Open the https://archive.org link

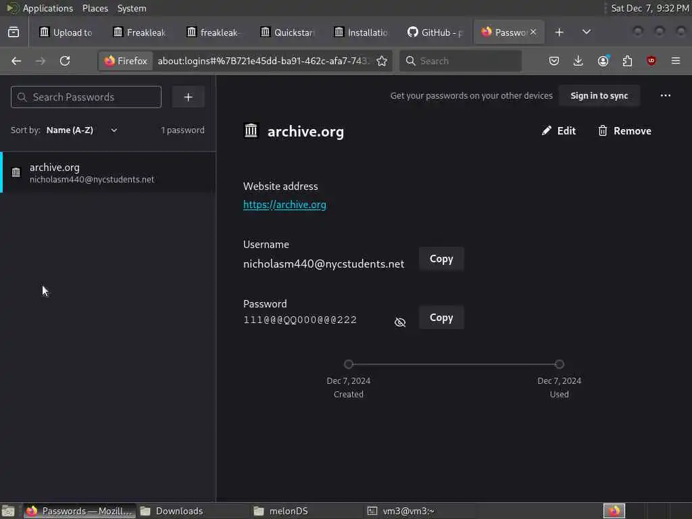[285, 205]
